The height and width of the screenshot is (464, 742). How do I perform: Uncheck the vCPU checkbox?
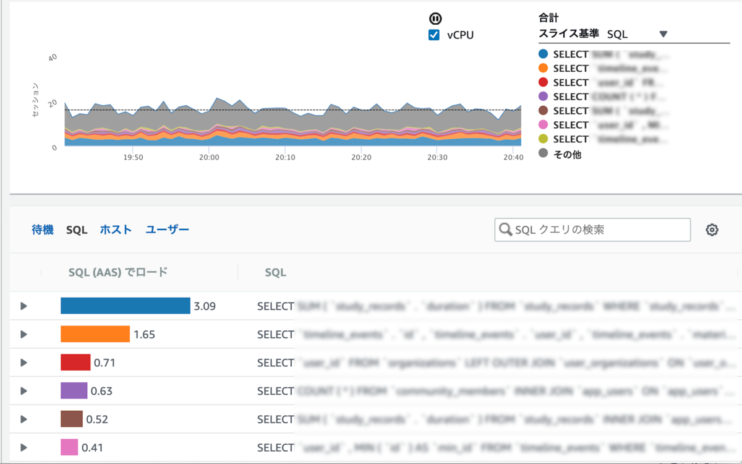(434, 35)
